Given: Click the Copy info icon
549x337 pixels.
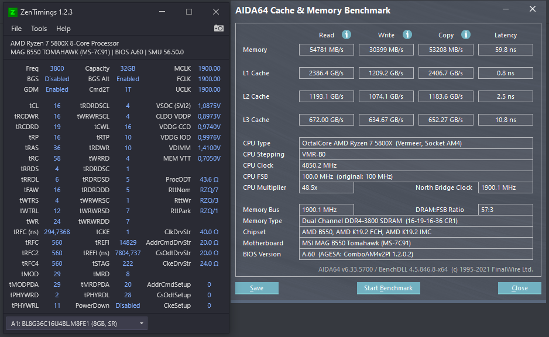Looking at the screenshot, I should [466, 34].
